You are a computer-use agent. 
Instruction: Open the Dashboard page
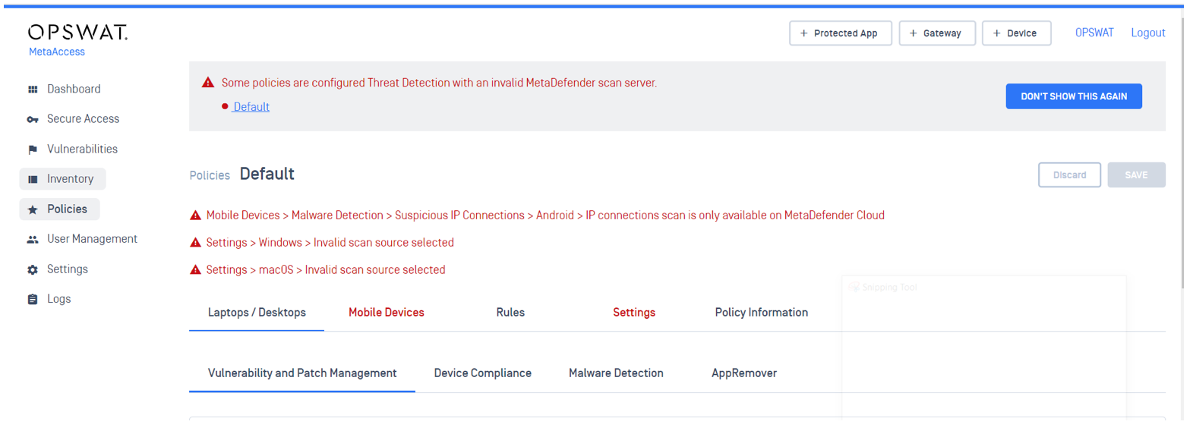[74, 89]
